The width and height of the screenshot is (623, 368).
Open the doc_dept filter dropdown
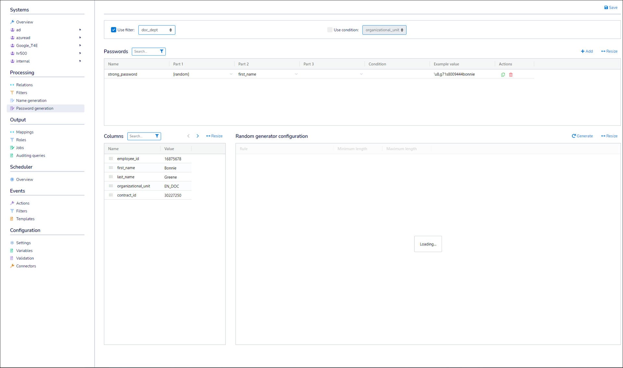pos(157,30)
